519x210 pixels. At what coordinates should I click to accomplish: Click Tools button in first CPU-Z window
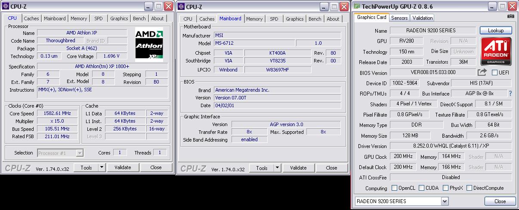(86, 167)
